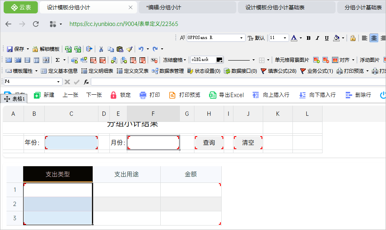Click the 导出Excel button
The image size is (386, 230).
[227, 95]
